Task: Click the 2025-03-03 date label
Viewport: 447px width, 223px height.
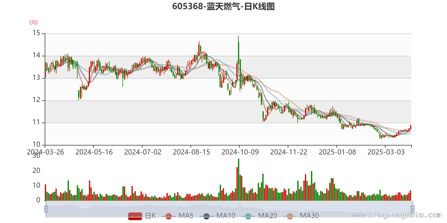Action: (386, 152)
